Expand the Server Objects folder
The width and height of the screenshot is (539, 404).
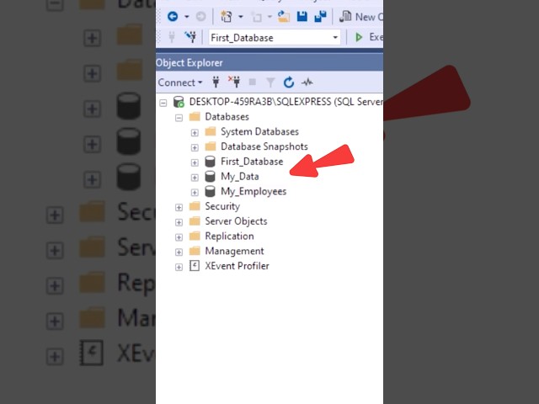(179, 222)
